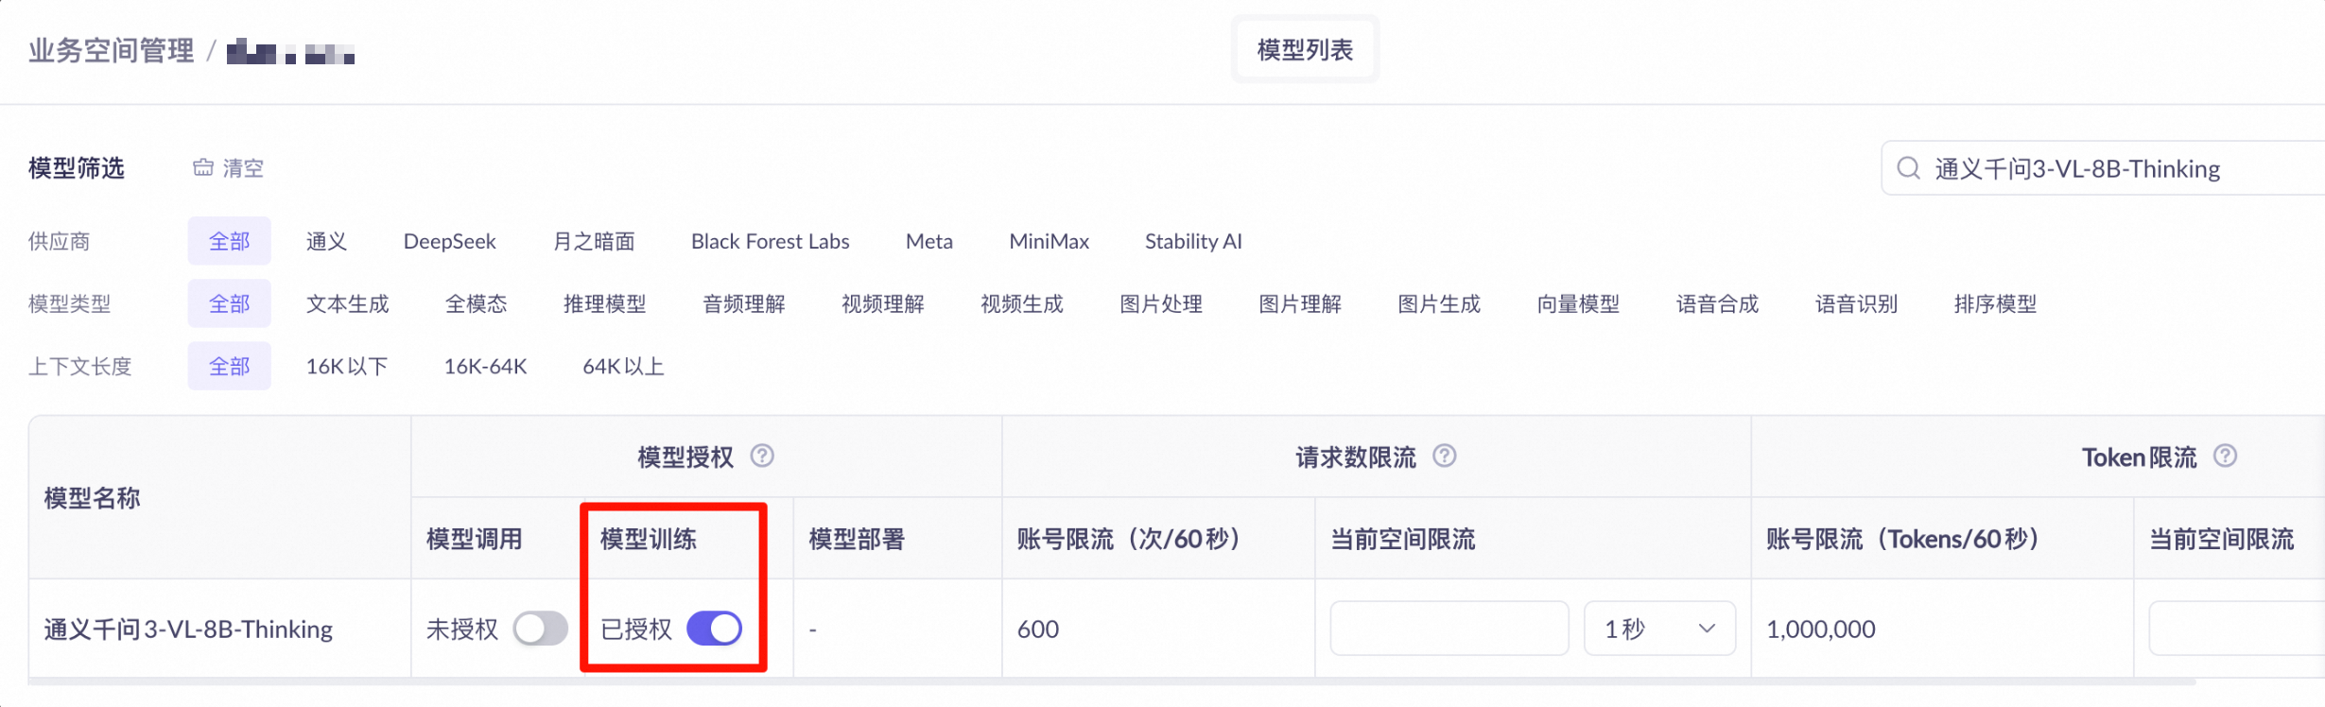Select the 图片理解 model type filter
The height and width of the screenshot is (707, 2325).
coord(1299,304)
